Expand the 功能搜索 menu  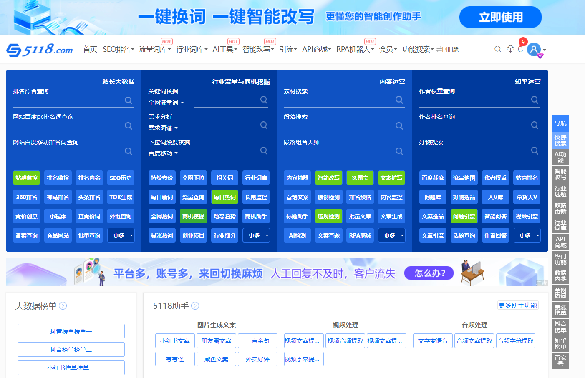point(418,49)
